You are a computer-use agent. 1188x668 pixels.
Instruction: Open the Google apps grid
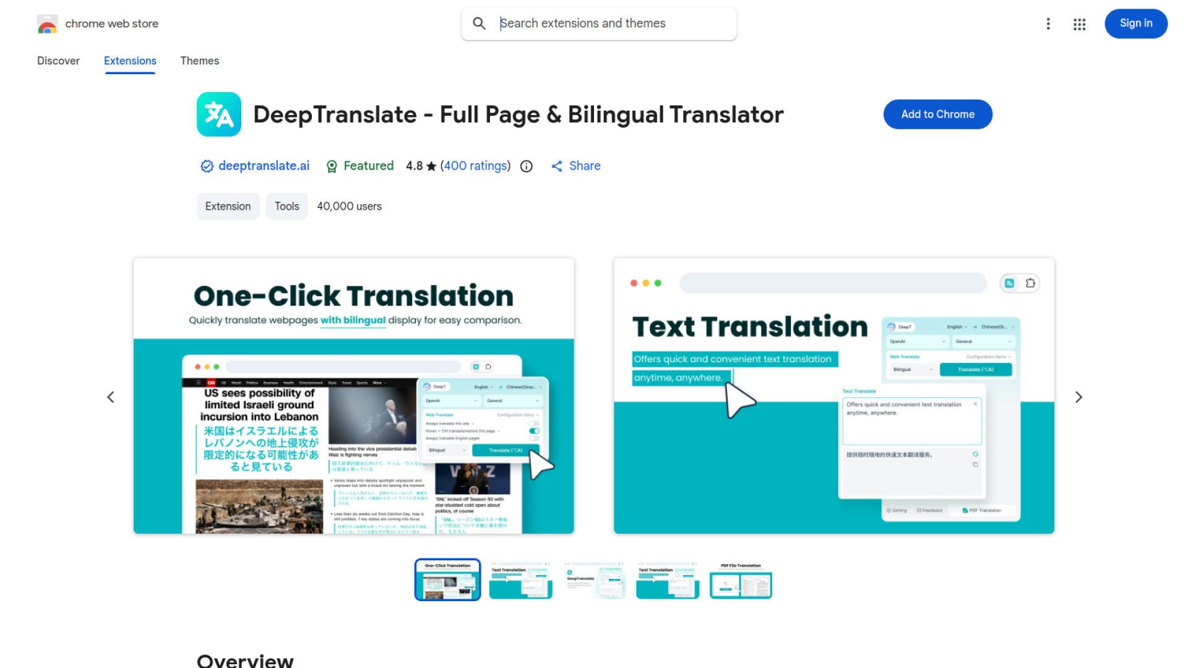click(1080, 24)
